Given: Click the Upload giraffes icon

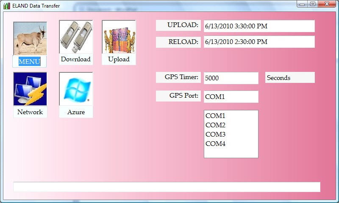Looking at the screenshot, I should coord(119,37).
